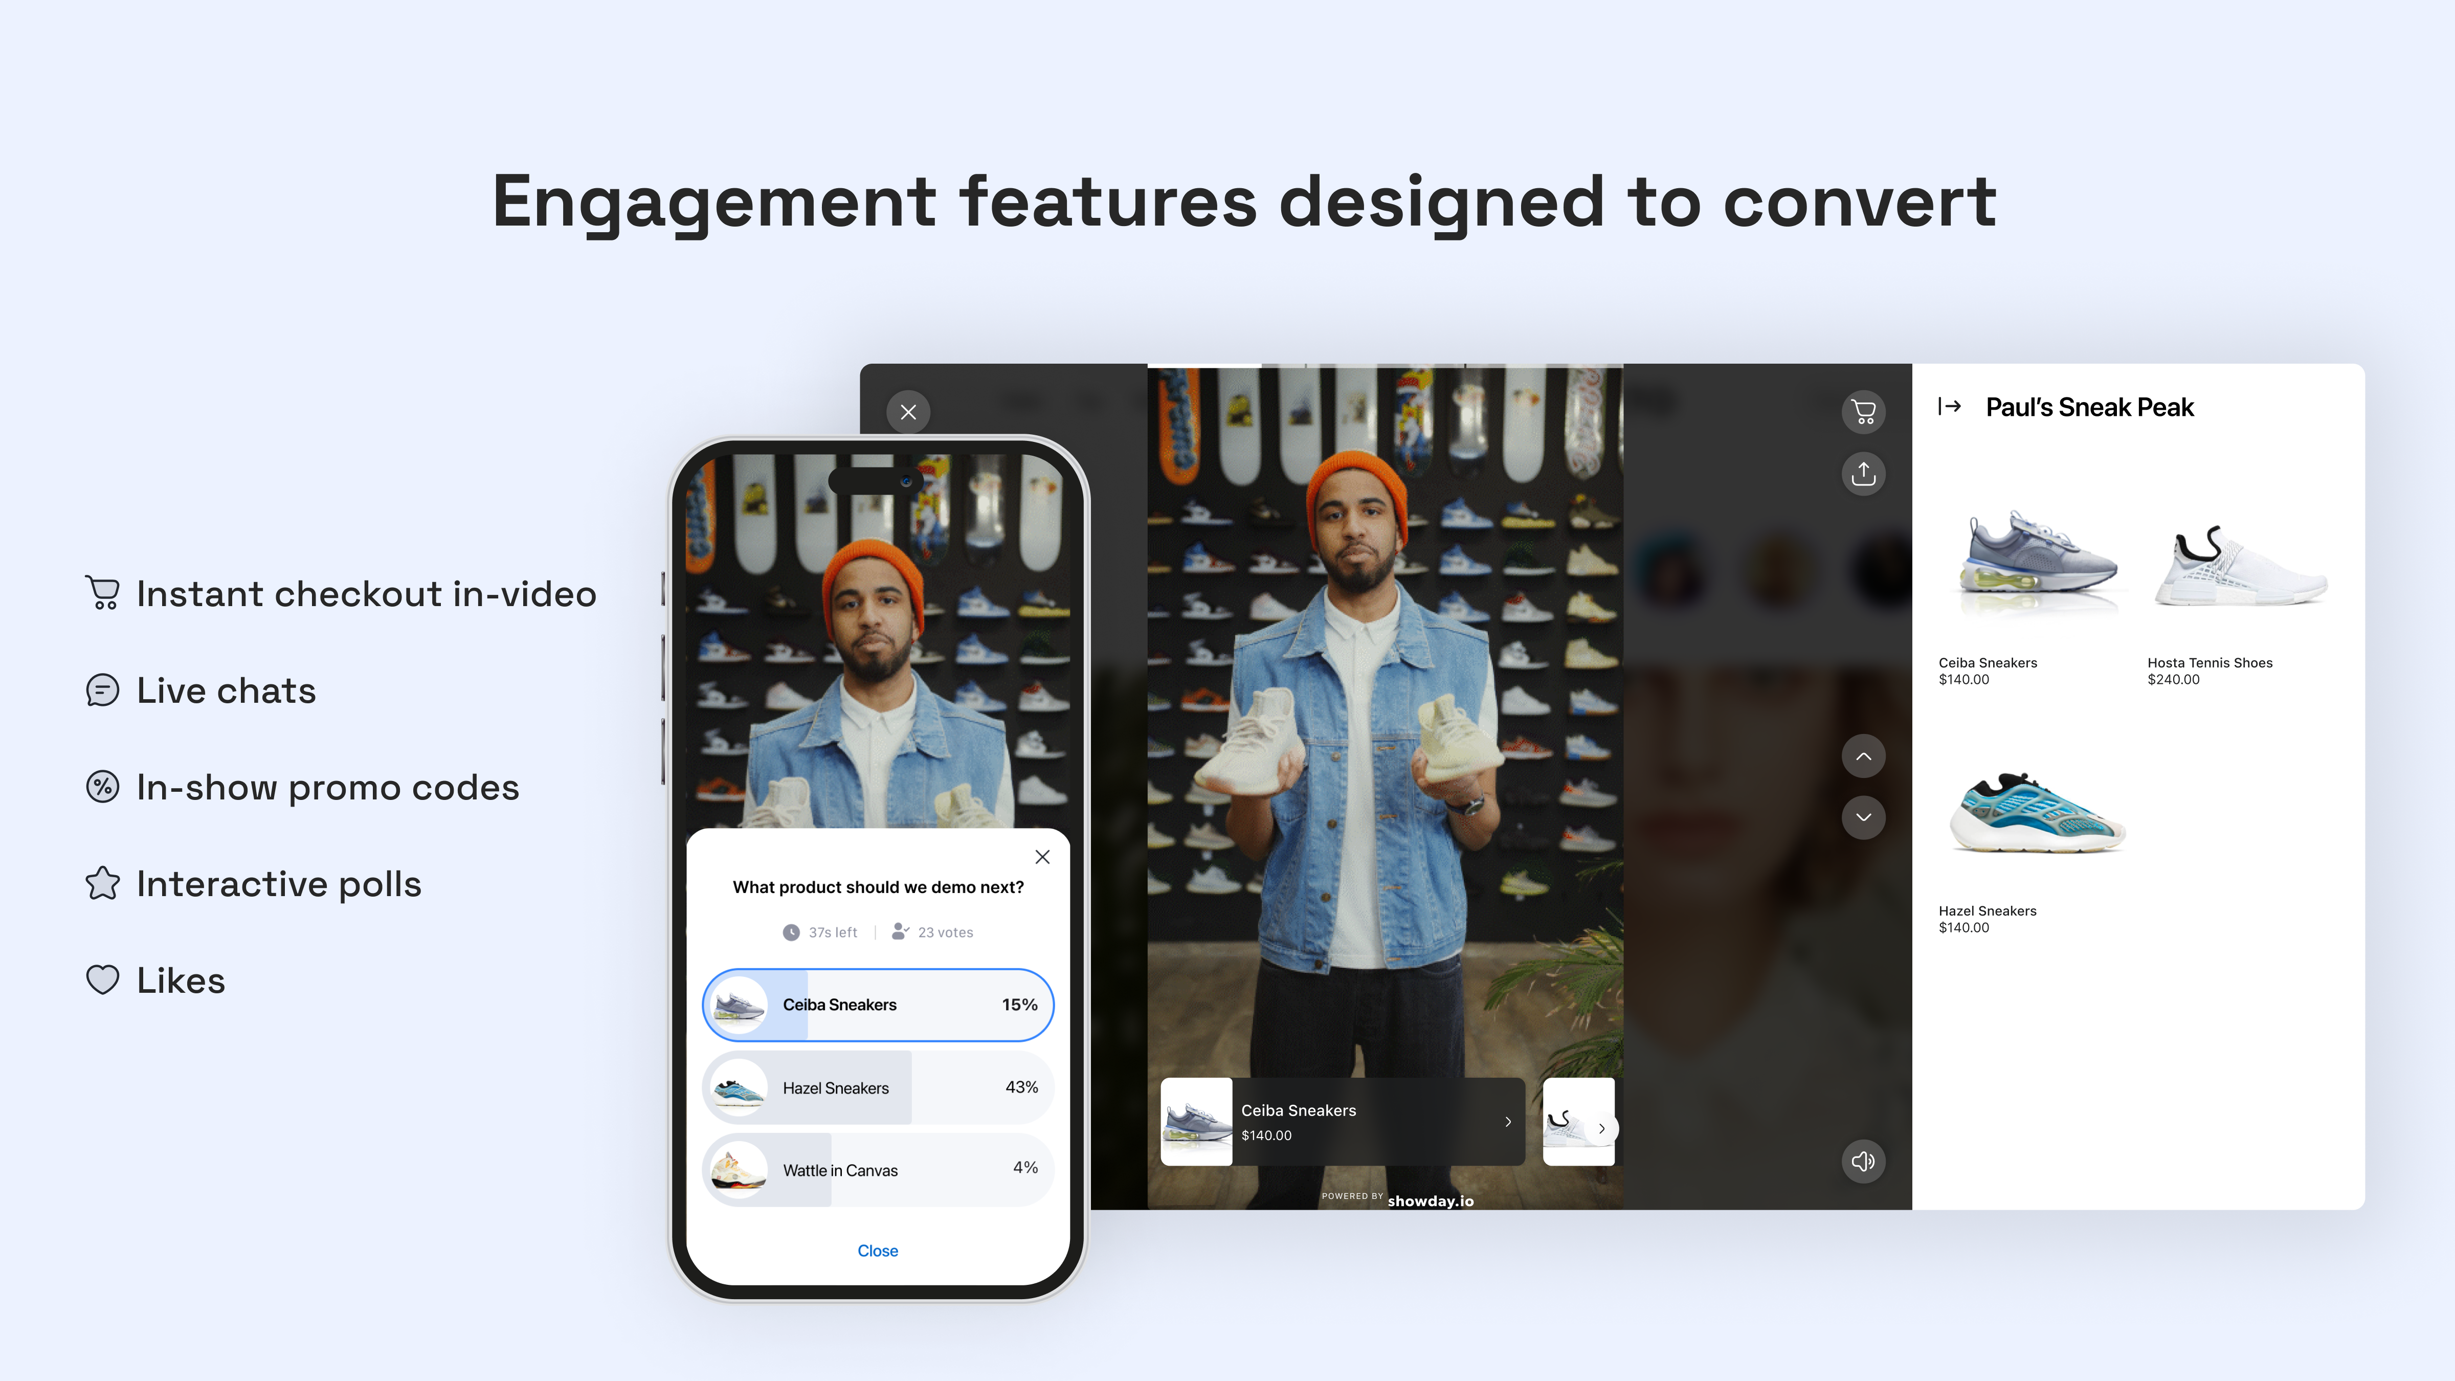2455x1381 pixels.
Task: Vote for Ceiba Sneakers in poll
Action: click(878, 1005)
